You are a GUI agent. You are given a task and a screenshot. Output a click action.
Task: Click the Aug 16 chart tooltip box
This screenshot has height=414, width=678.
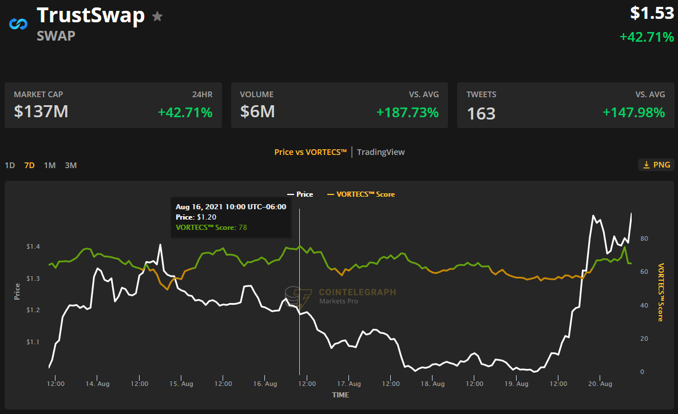(231, 217)
